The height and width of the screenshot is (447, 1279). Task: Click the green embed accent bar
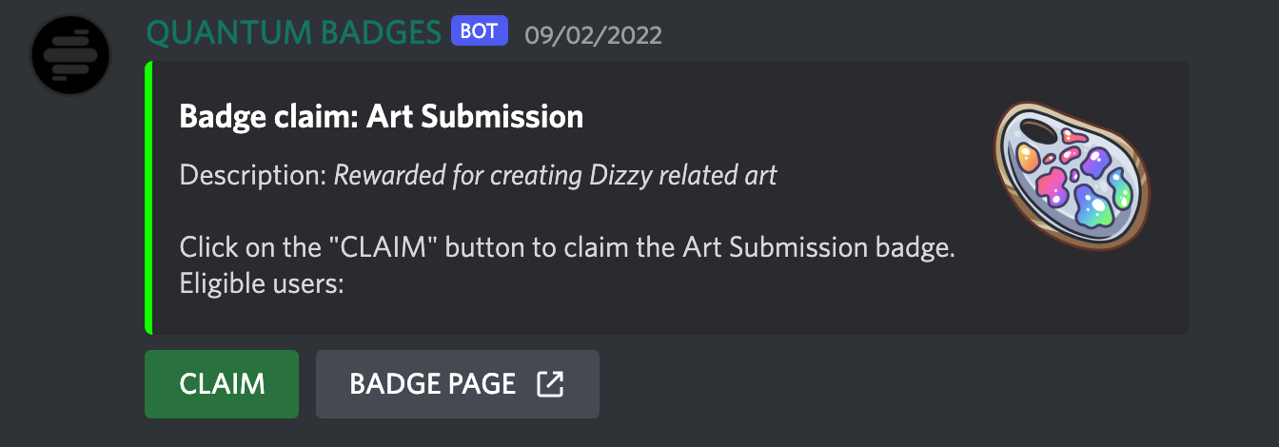click(148, 198)
